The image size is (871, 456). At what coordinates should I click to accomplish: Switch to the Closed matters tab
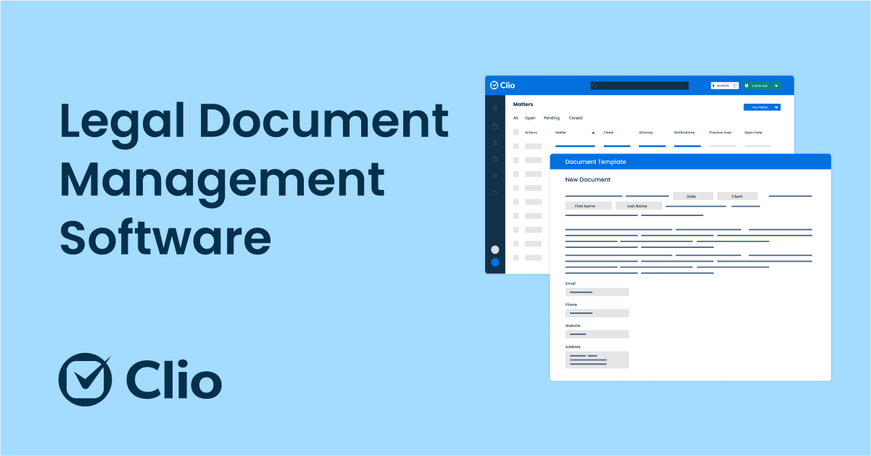pos(575,118)
